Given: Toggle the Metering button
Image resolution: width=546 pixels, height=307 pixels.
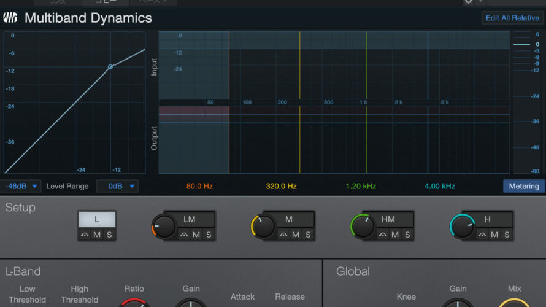Looking at the screenshot, I should [524, 187].
